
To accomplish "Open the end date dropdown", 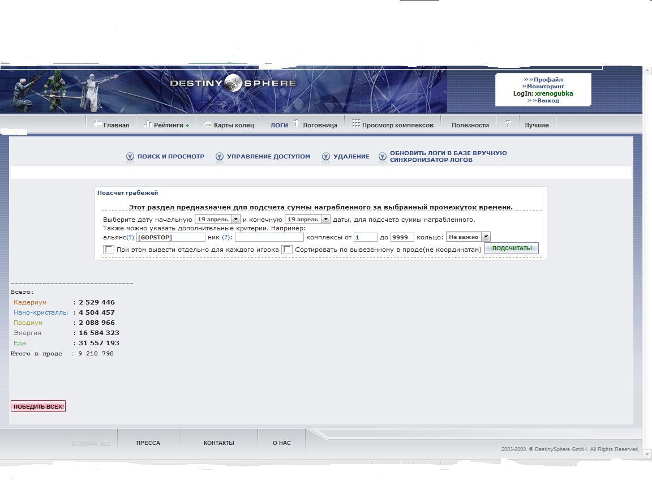I will point(325,219).
